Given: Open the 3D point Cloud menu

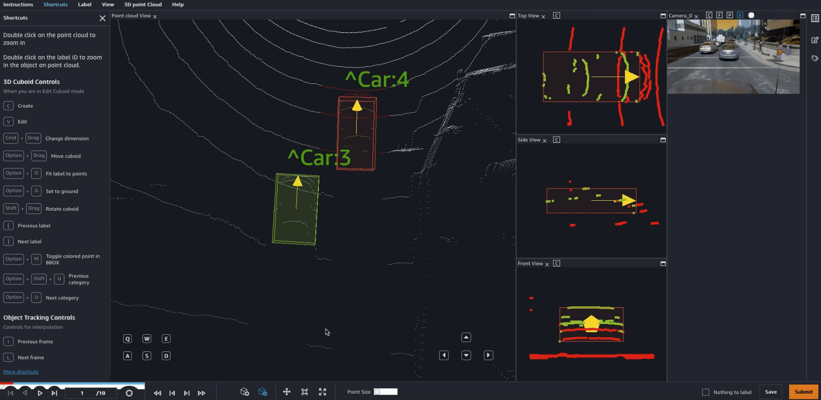Looking at the screenshot, I should point(142,4).
